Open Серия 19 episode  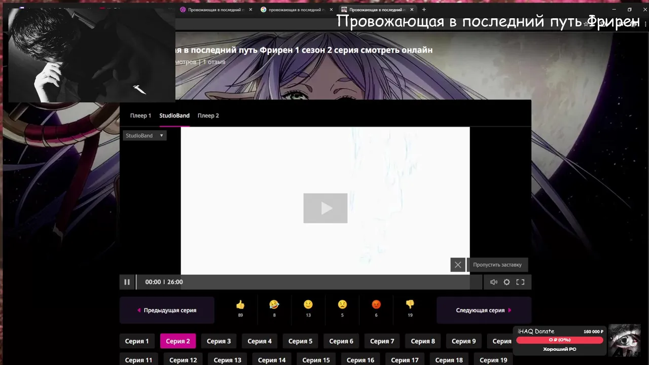click(493, 360)
